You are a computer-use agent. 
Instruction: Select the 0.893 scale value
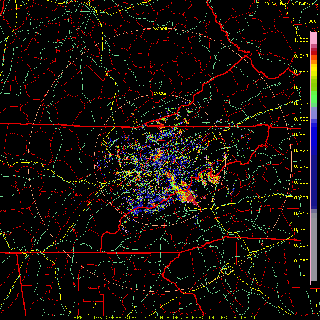pyautogui.click(x=301, y=71)
